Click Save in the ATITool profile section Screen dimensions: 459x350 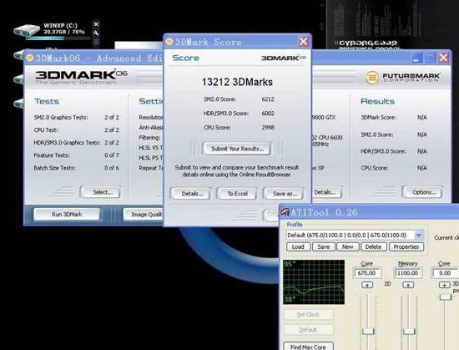324,246
